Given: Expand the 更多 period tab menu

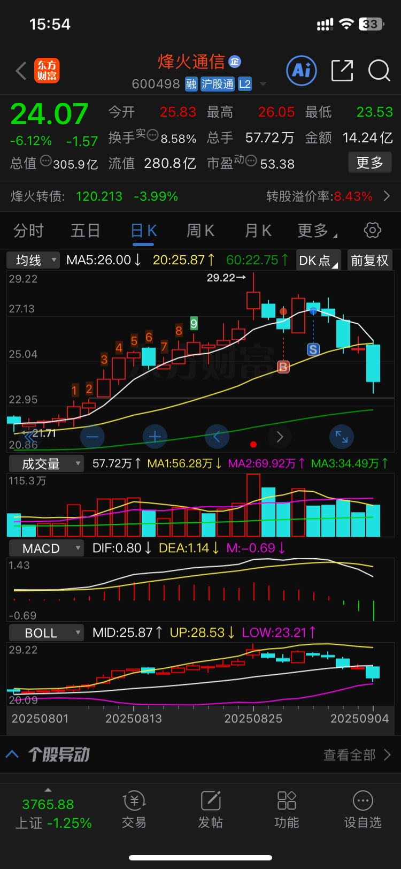Looking at the screenshot, I should tap(317, 231).
